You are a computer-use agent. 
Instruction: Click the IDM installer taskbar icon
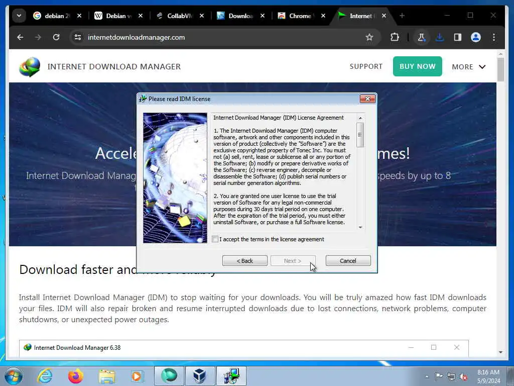[231, 376]
